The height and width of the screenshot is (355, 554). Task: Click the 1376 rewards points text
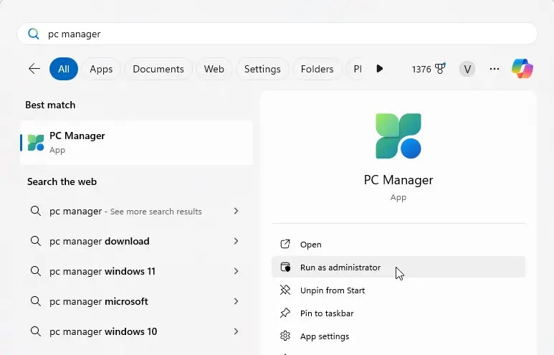click(421, 69)
